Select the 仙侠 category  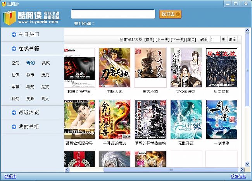(x=16, y=75)
